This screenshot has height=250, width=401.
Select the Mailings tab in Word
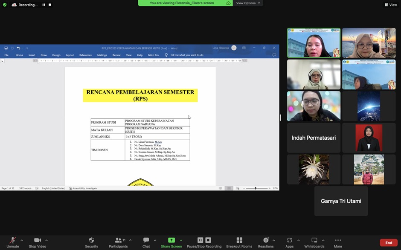(x=102, y=55)
